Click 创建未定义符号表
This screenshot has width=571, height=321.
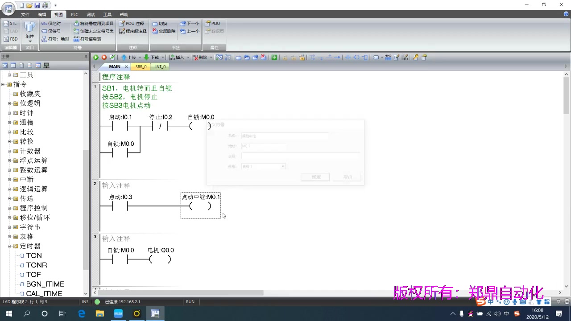(94, 31)
